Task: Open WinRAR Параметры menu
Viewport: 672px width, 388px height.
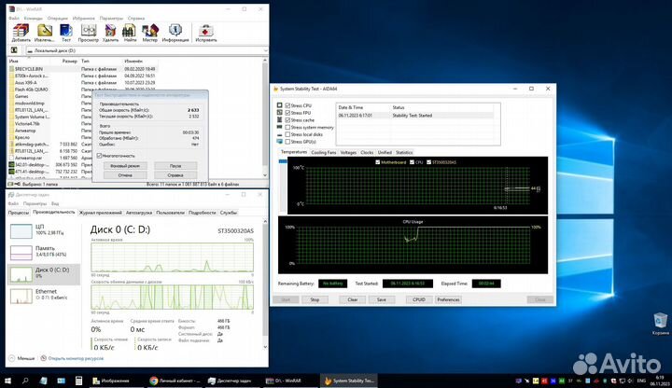Action: 111,19
